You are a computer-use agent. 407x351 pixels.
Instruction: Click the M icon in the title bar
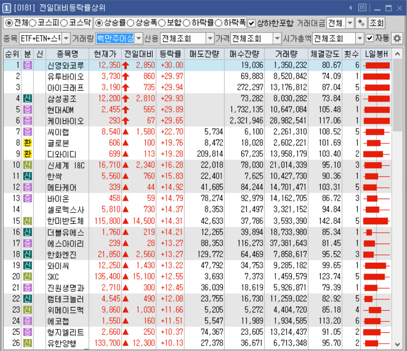361,7
